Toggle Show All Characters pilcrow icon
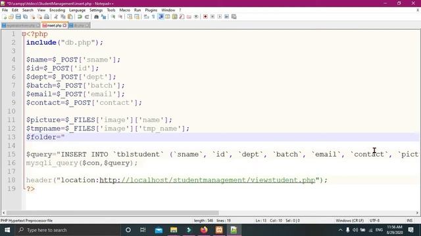 click(x=153, y=16)
